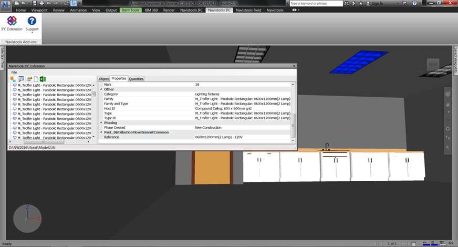458x247 pixels.
Task: Open the BIM 360 ribbon tab
Action: click(x=151, y=10)
